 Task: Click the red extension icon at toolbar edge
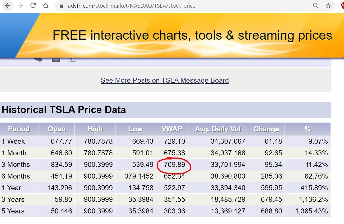(x=342, y=6)
